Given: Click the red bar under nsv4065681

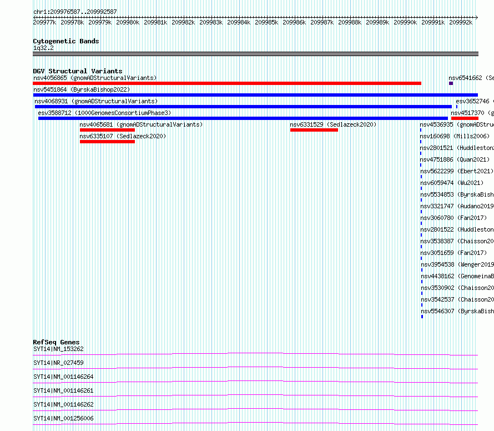Looking at the screenshot, I should point(107,130).
